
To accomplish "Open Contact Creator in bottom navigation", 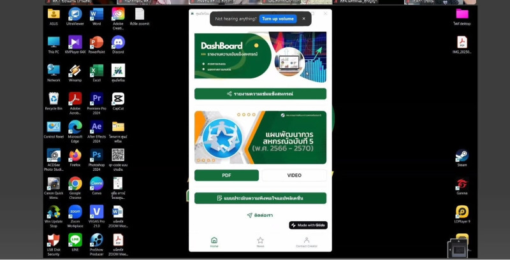I will [x=306, y=242].
